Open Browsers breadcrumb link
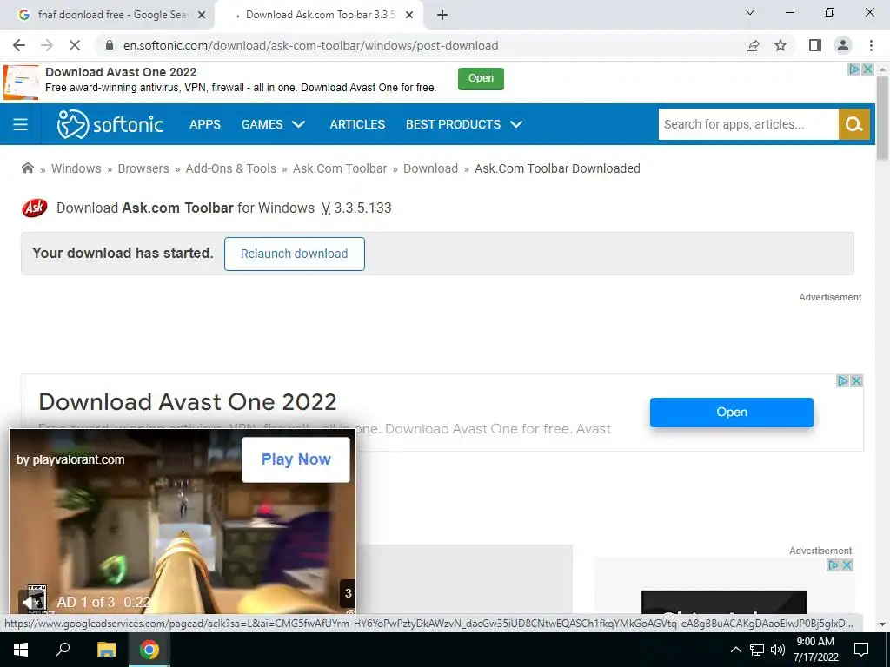The height and width of the screenshot is (667, 890). (143, 168)
